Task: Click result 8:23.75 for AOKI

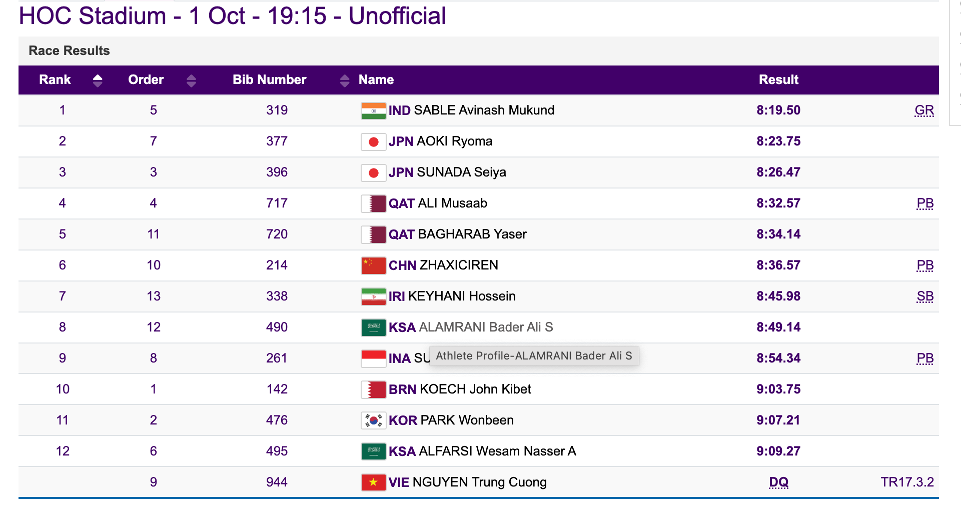Action: 778,141
